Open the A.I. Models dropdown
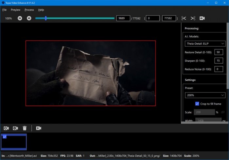Viewport: 229px width, 160px height. (205, 44)
